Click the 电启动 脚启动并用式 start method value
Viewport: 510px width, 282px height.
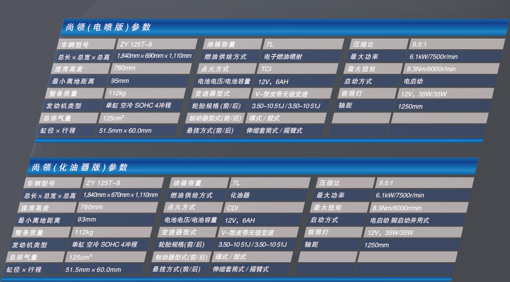[399, 220]
